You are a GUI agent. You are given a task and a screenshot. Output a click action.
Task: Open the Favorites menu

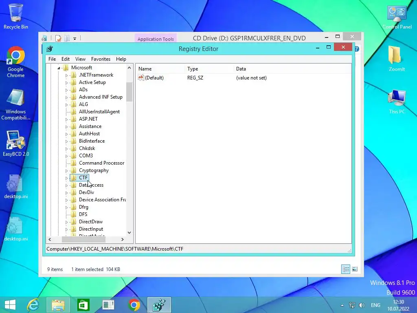coord(101,59)
